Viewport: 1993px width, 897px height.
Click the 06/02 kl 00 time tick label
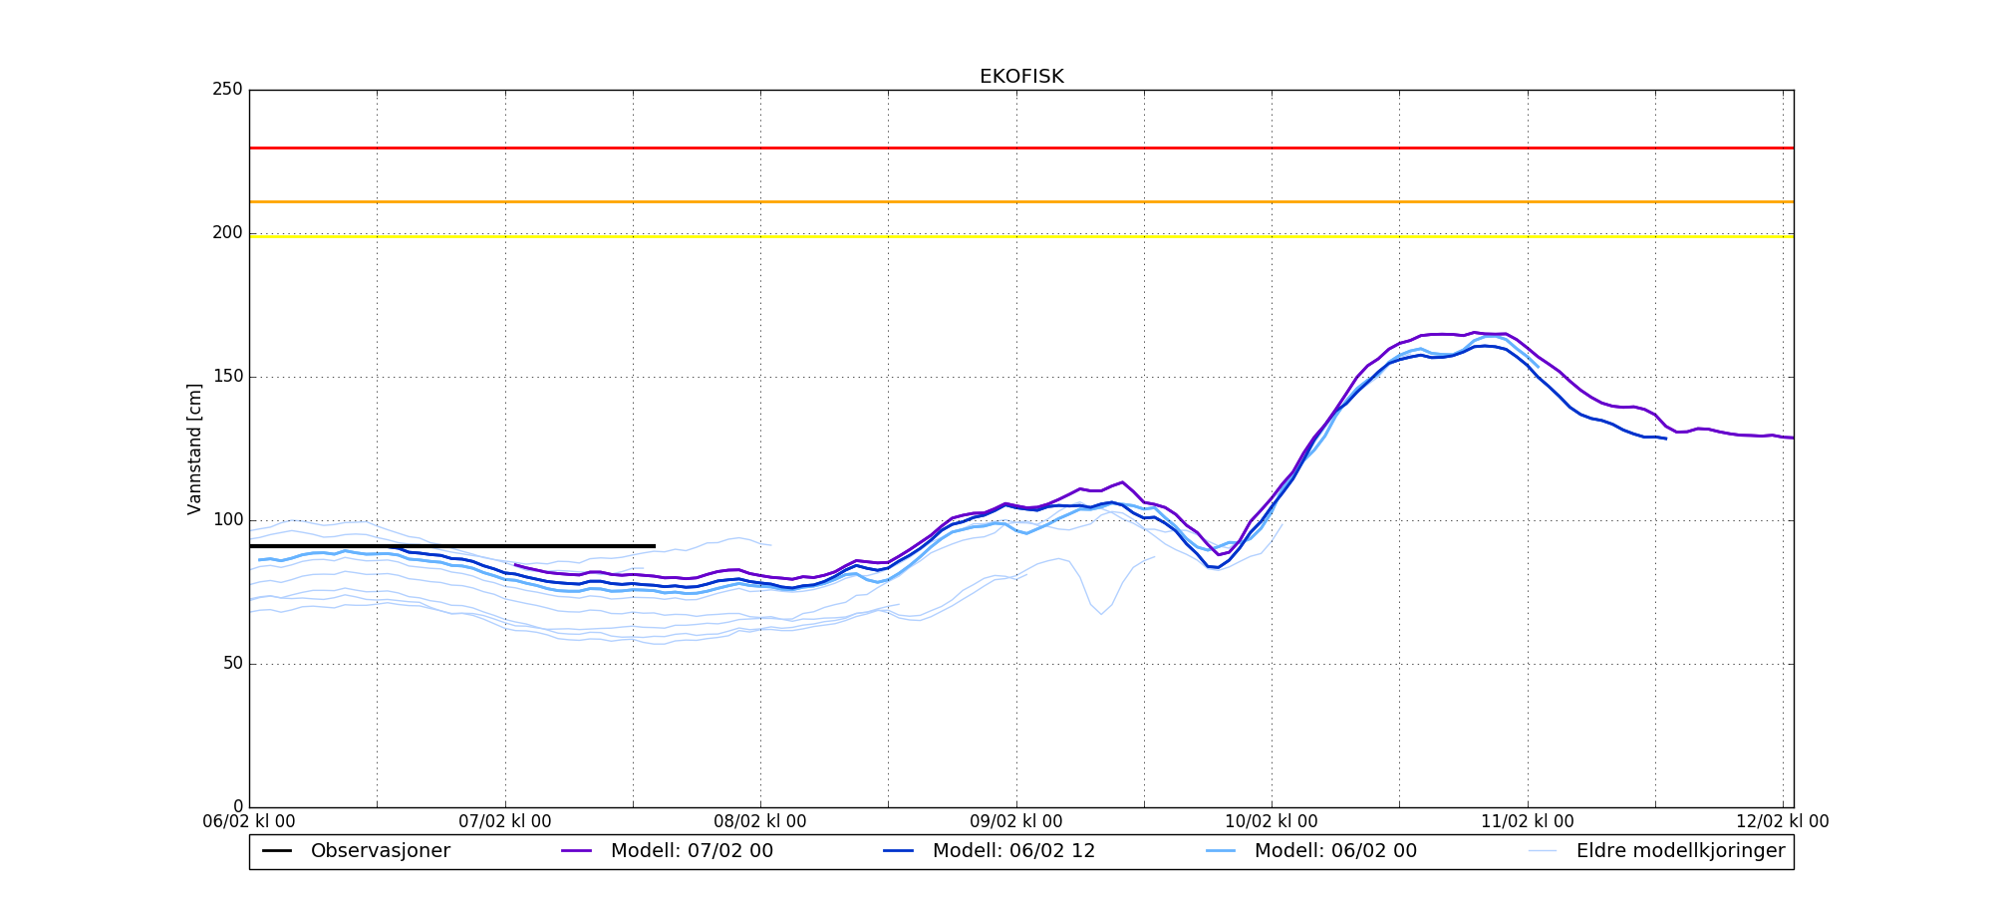(249, 822)
